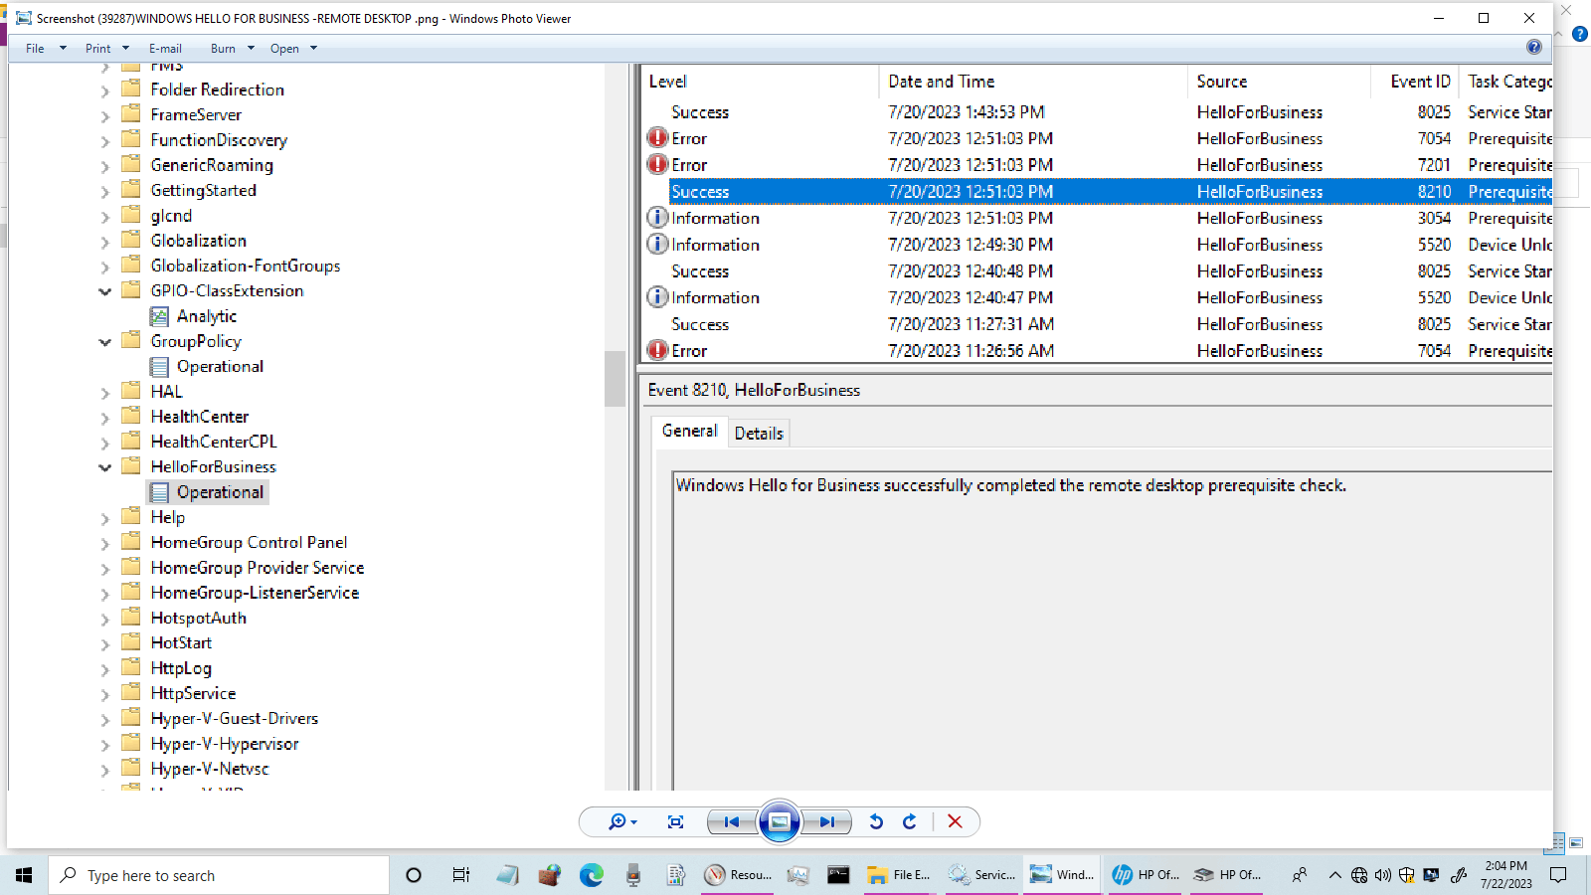Switch to the Details tab
Viewport: 1591px width, 895px height.
759,433
